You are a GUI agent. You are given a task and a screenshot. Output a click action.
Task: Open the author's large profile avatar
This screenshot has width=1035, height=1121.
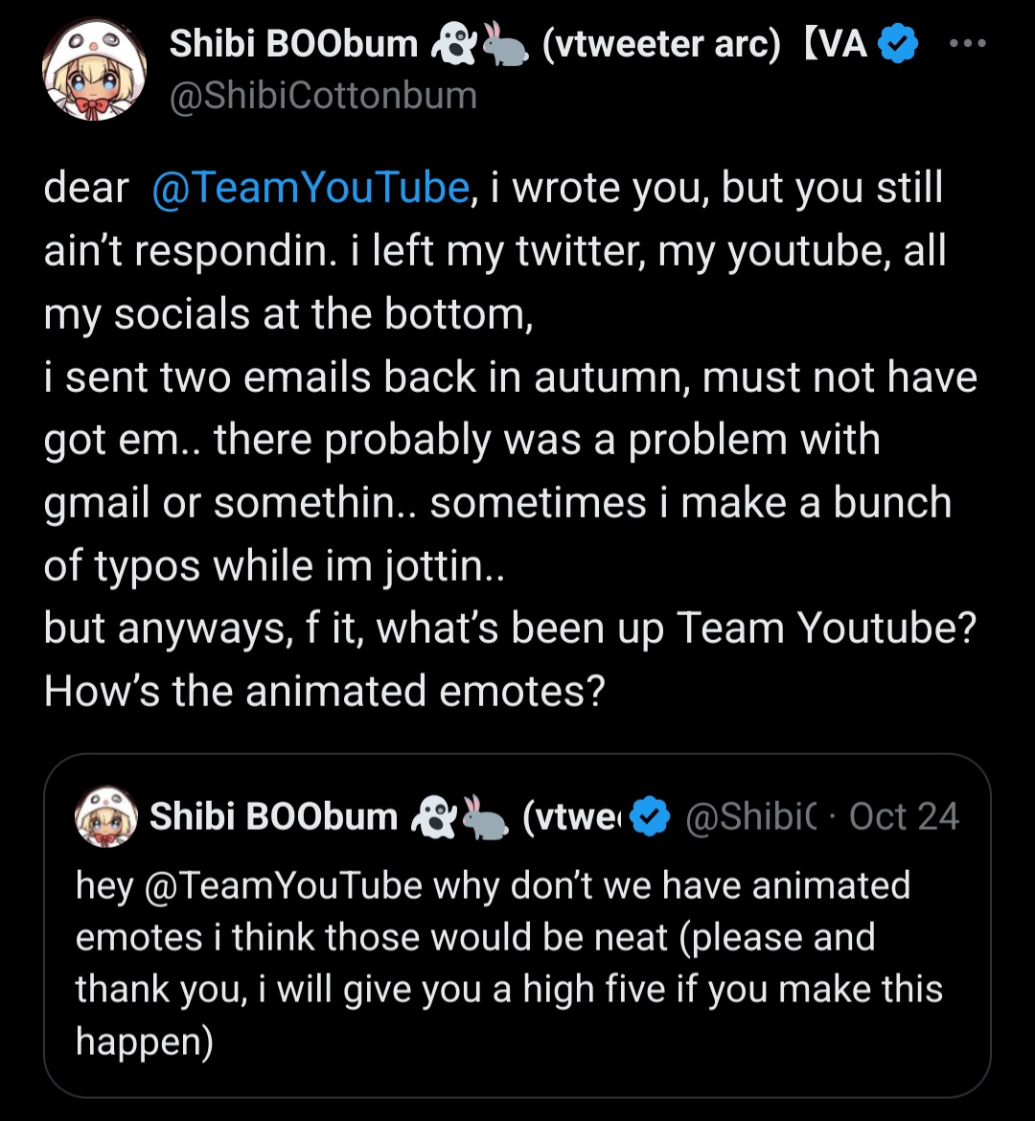[94, 72]
